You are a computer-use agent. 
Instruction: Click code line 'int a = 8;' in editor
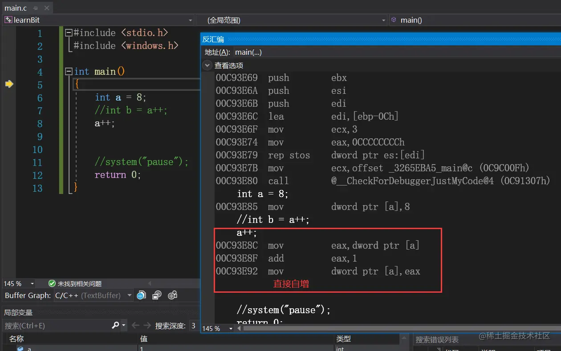[121, 97]
